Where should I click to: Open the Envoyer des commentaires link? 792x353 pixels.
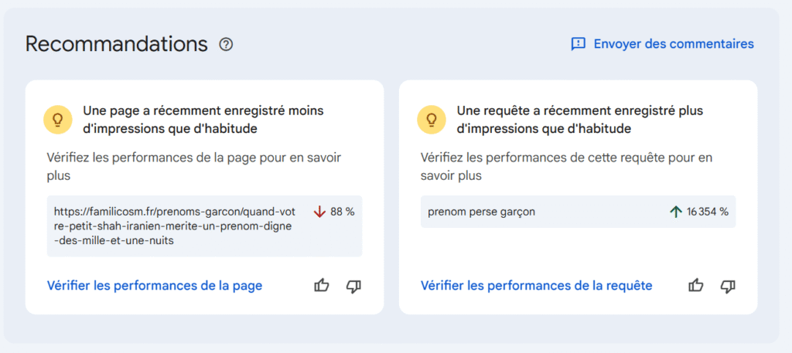pyautogui.click(x=673, y=44)
